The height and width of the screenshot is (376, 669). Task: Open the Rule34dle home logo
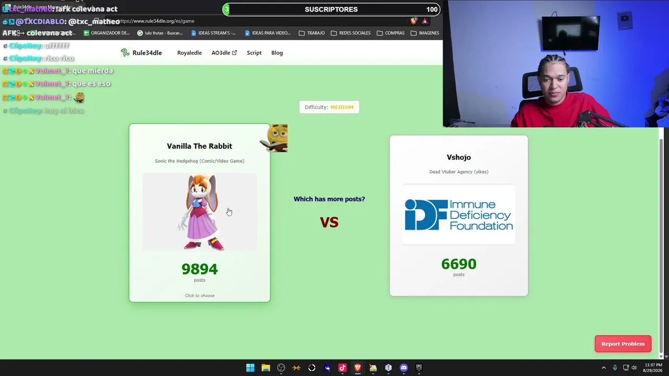click(141, 53)
